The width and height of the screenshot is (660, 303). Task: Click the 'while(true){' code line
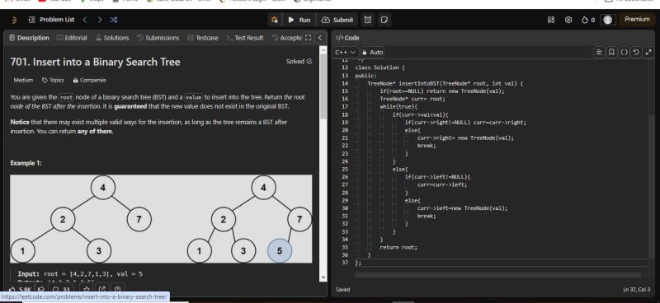pyautogui.click(x=398, y=107)
